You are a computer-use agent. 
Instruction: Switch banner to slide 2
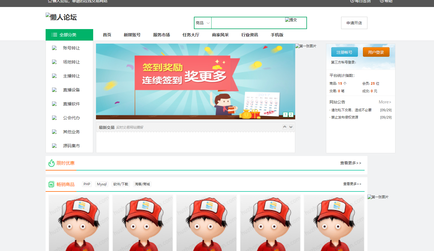coord(291,115)
